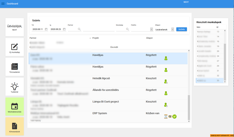Click green checkmark in ERP System row
The image size is (234, 137).
point(175,117)
